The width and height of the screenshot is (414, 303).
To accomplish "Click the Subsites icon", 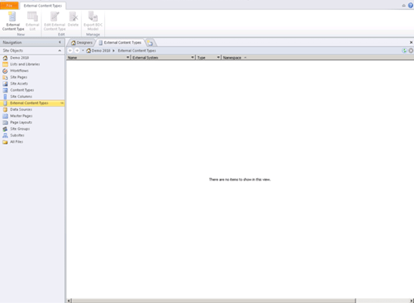I will 5,136.
